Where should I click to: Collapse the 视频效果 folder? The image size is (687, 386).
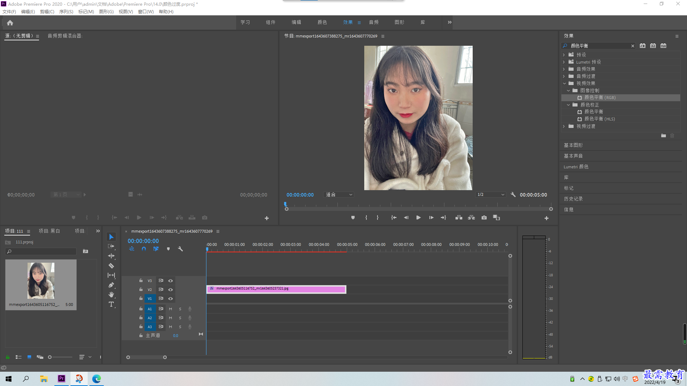coord(564,83)
